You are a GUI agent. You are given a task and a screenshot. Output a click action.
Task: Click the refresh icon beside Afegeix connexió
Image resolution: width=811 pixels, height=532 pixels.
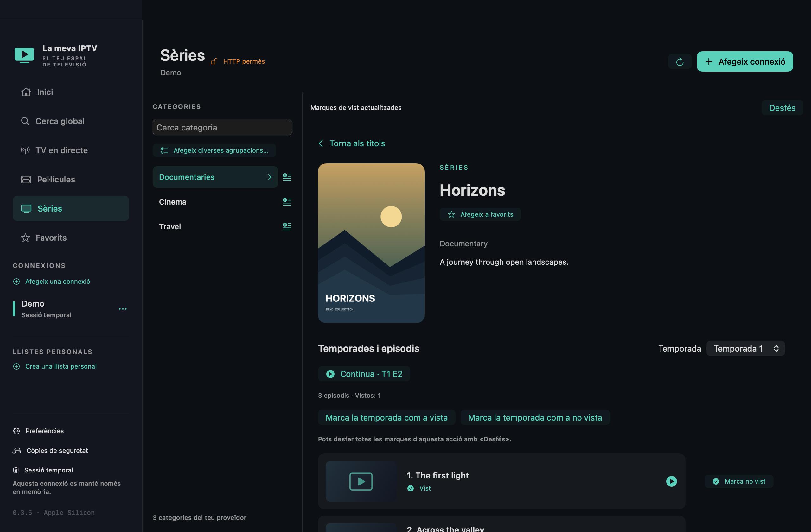click(680, 62)
